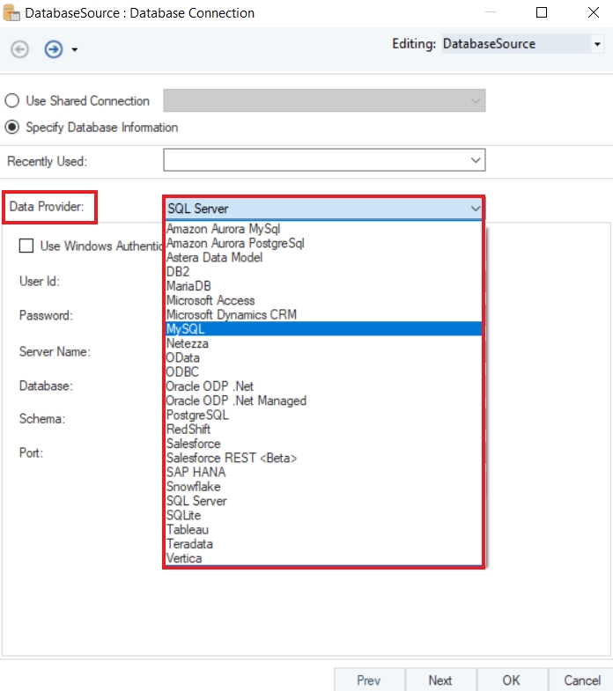Select Tableau provider option
This screenshot has width=613, height=691.
[324, 530]
